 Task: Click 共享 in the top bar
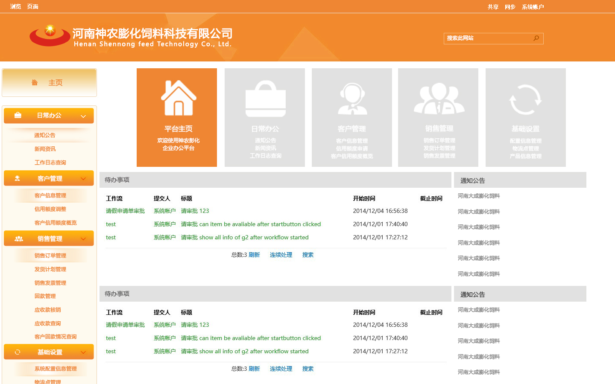(x=493, y=7)
